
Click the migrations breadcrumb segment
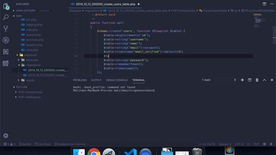[x=92, y=11]
